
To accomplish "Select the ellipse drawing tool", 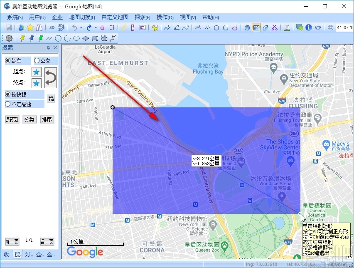I will [x=75, y=38].
